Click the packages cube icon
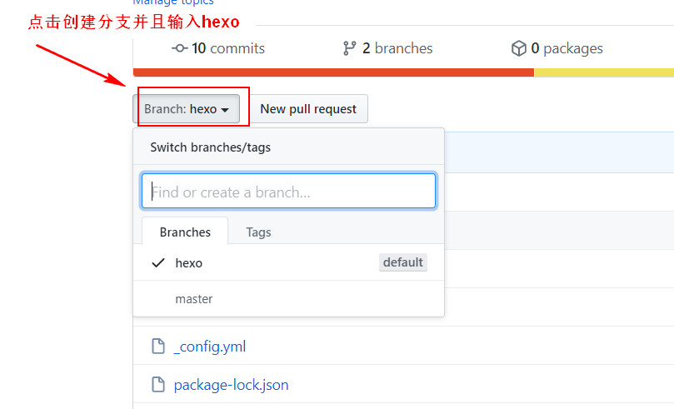 click(519, 48)
